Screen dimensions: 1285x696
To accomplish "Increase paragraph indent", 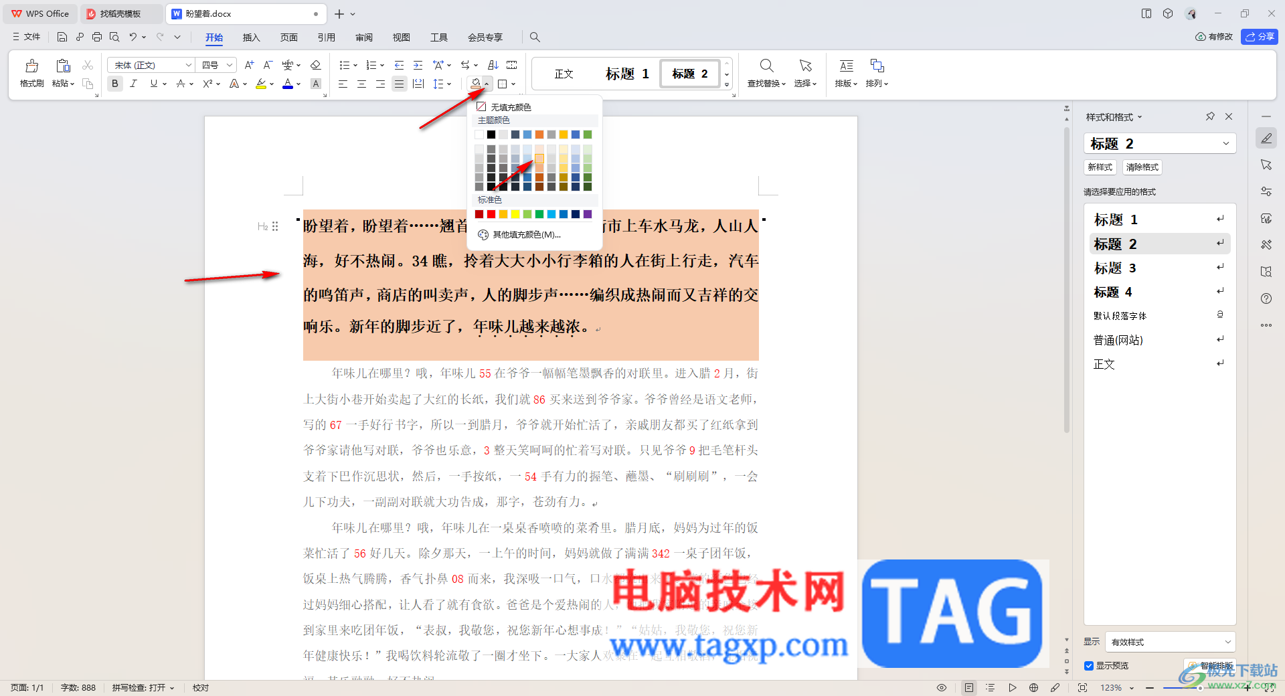I will pyautogui.click(x=418, y=65).
